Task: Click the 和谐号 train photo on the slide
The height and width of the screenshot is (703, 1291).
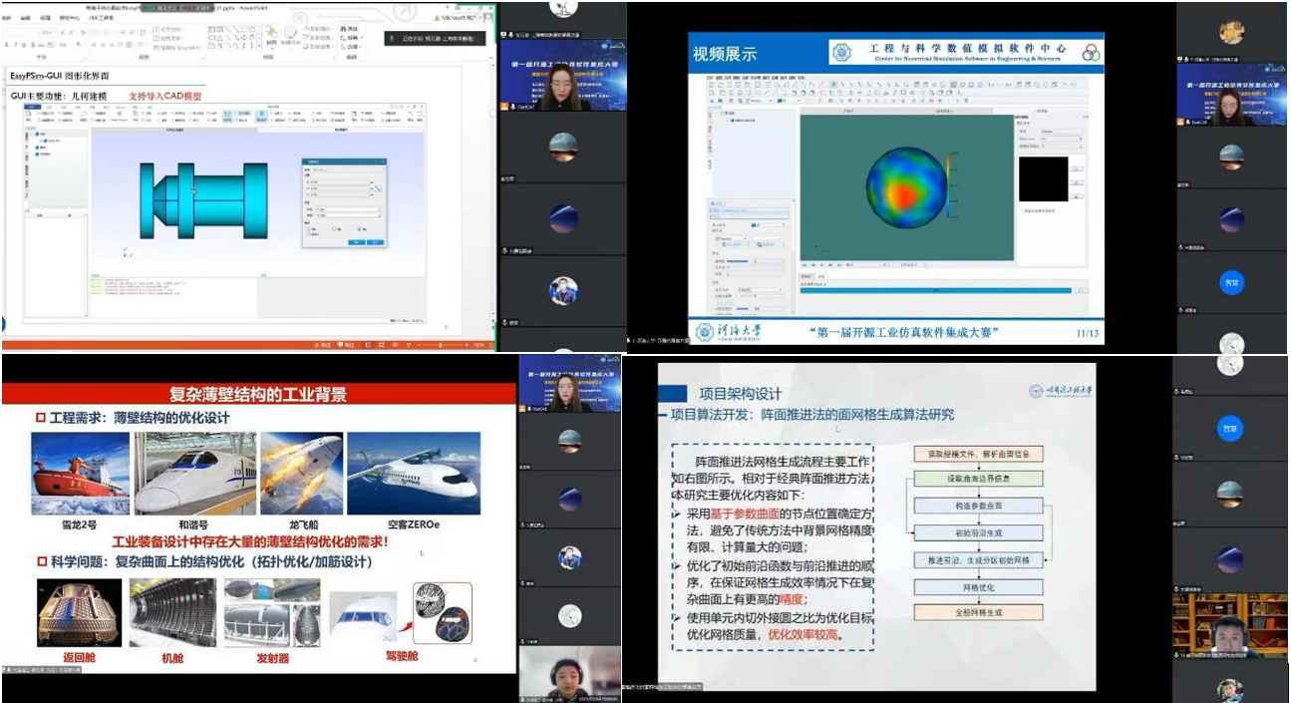Action: click(x=191, y=474)
